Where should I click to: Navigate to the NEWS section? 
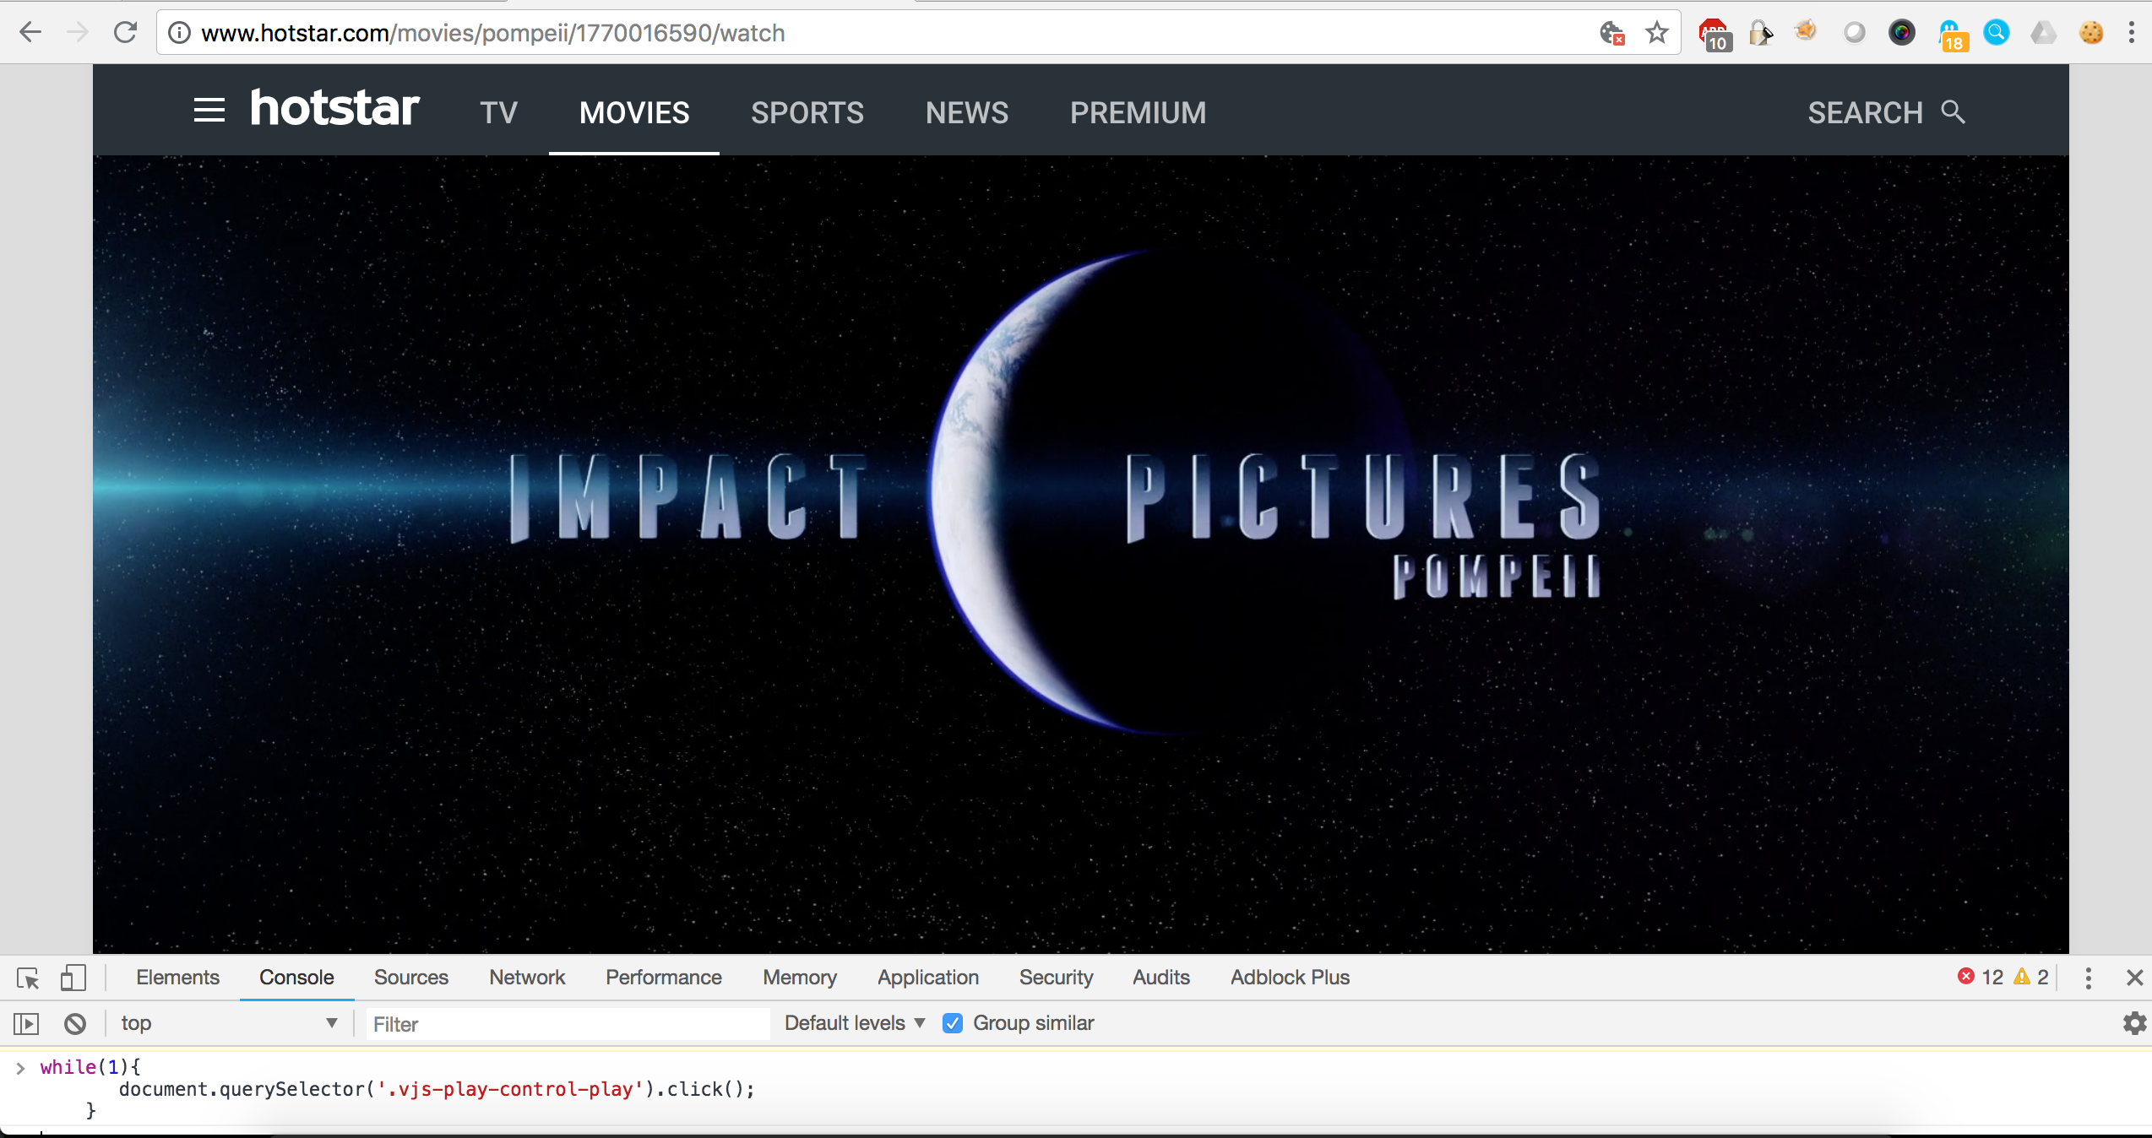coord(967,112)
